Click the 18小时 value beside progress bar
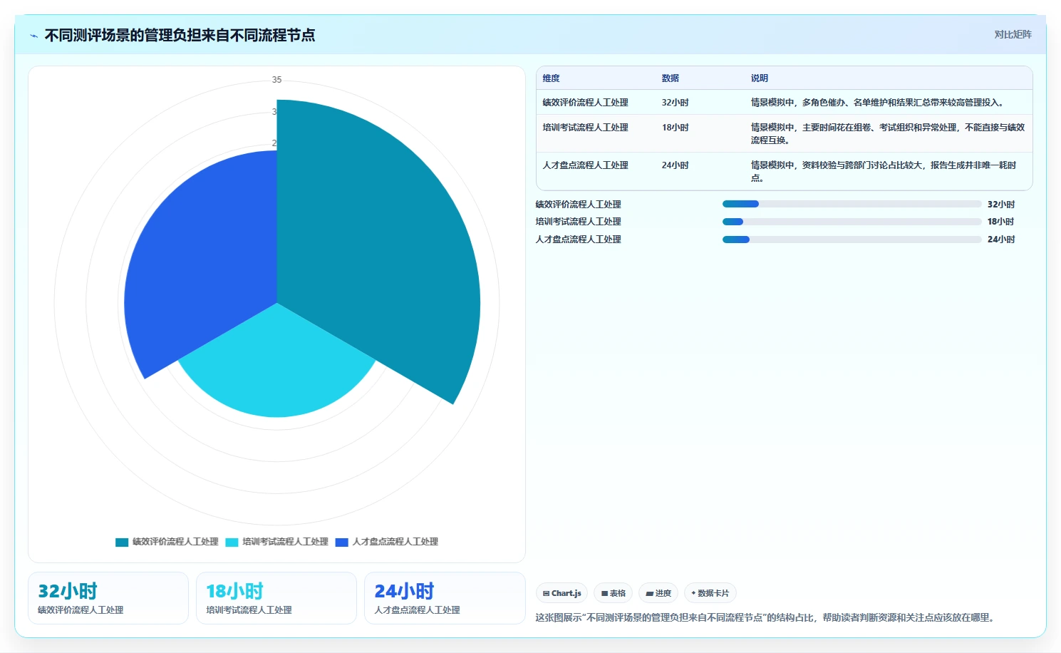The height and width of the screenshot is (653, 1061). (1000, 222)
